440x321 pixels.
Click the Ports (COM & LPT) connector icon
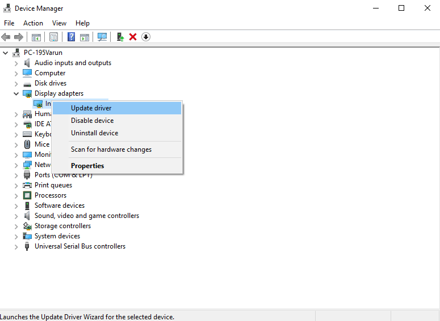27,175
